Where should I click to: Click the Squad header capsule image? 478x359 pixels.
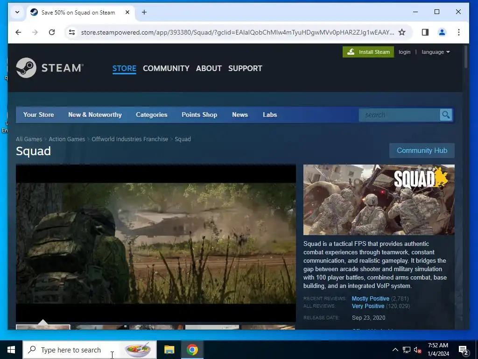point(379,200)
